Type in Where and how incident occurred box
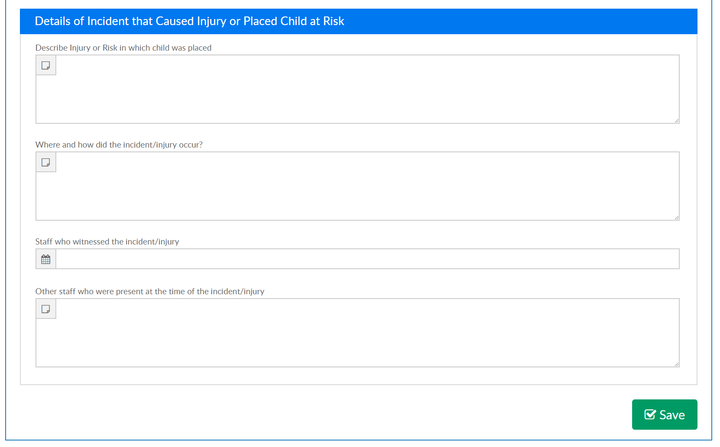Screen dimensions: 720x447 (x=367, y=186)
